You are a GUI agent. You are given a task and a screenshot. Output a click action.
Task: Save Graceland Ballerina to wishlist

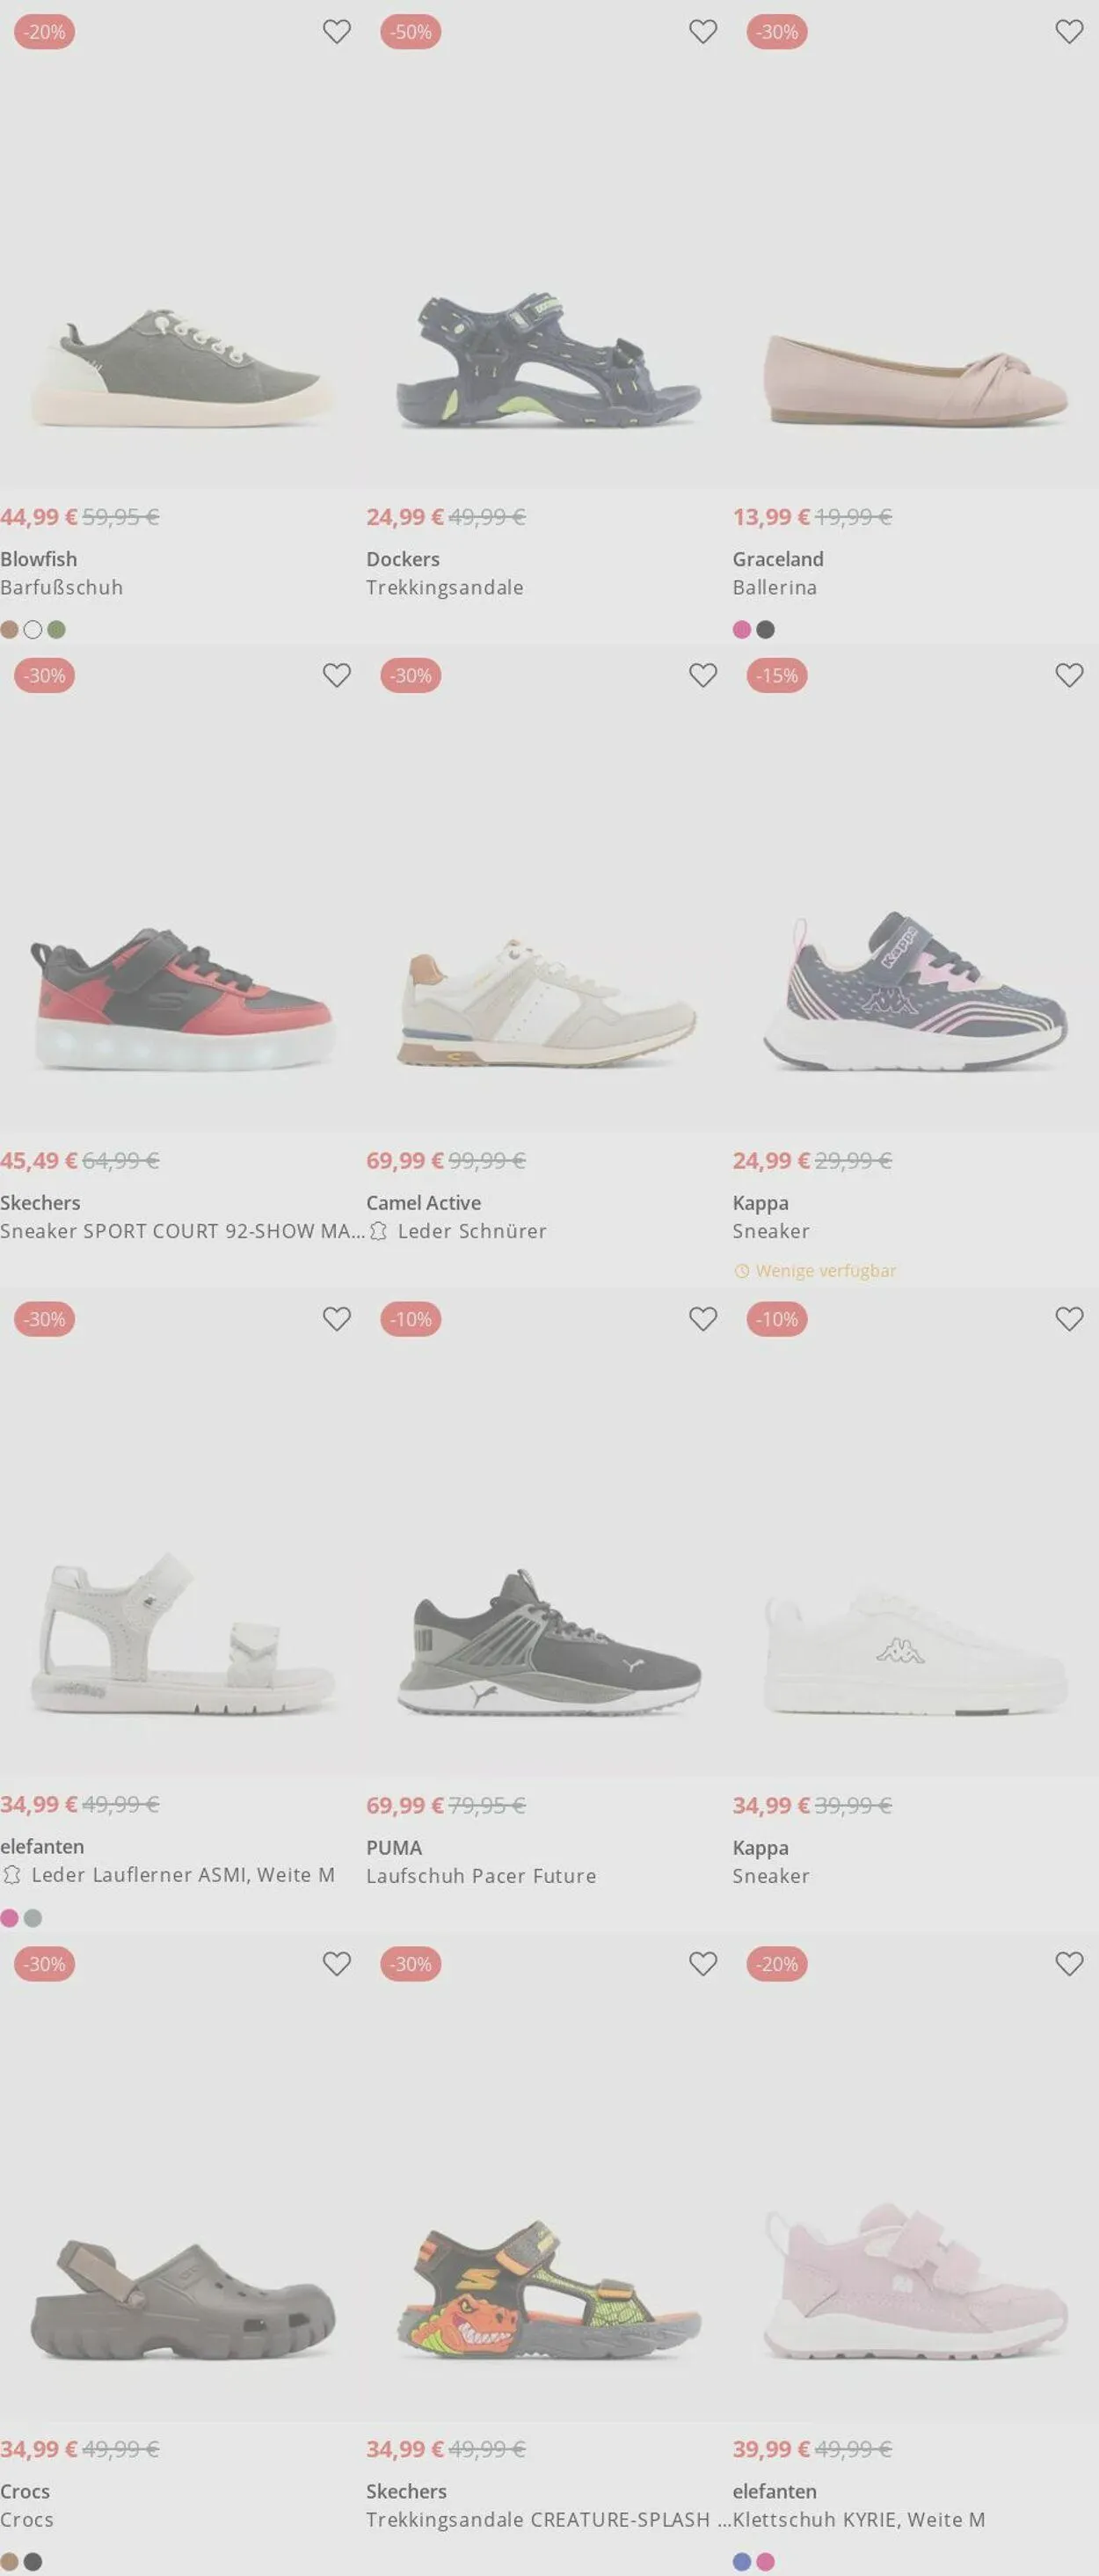pos(1069,32)
